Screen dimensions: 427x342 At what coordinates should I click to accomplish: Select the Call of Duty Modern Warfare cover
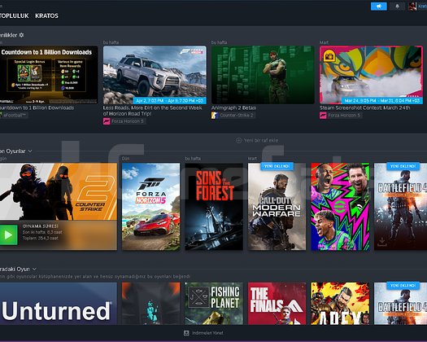pyautogui.click(x=277, y=207)
